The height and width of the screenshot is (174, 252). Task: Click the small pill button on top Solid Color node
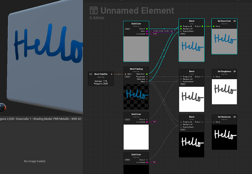tap(127, 28)
